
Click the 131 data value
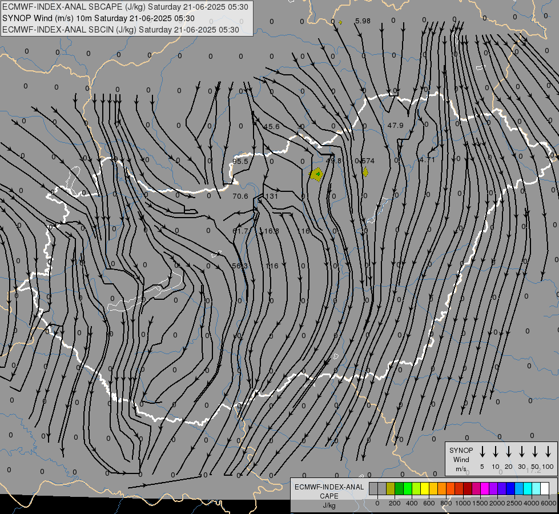point(272,196)
